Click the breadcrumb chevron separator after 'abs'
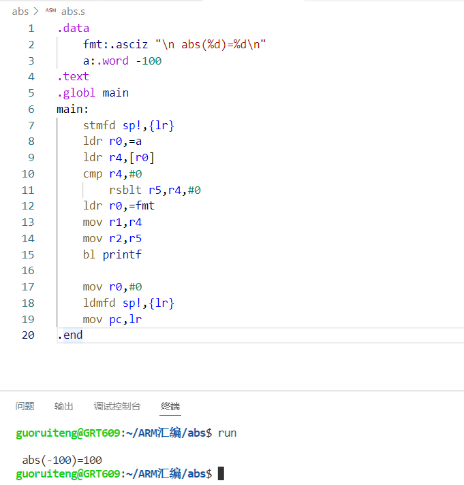 click(x=36, y=12)
